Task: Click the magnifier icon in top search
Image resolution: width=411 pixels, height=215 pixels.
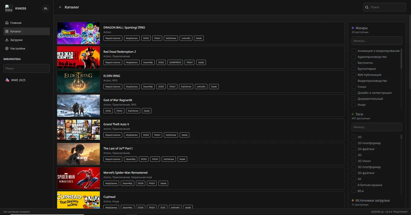Action: (x=367, y=7)
